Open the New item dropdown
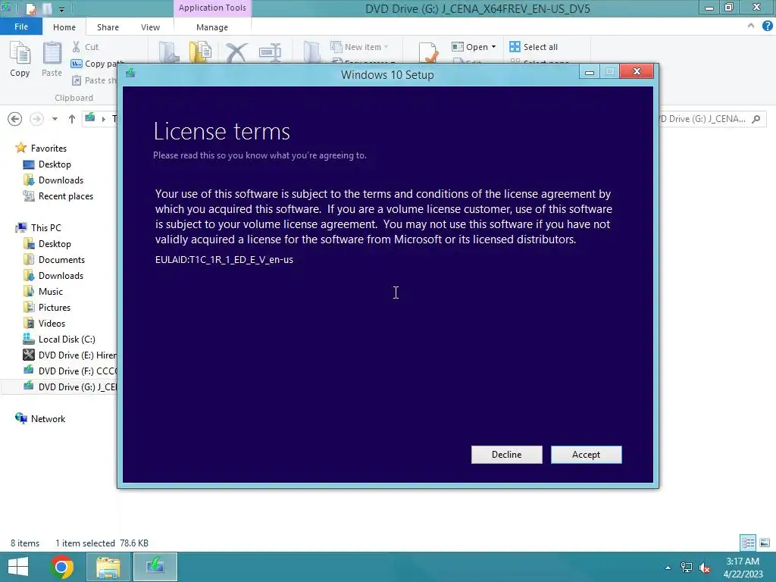The image size is (776, 582). [359, 47]
